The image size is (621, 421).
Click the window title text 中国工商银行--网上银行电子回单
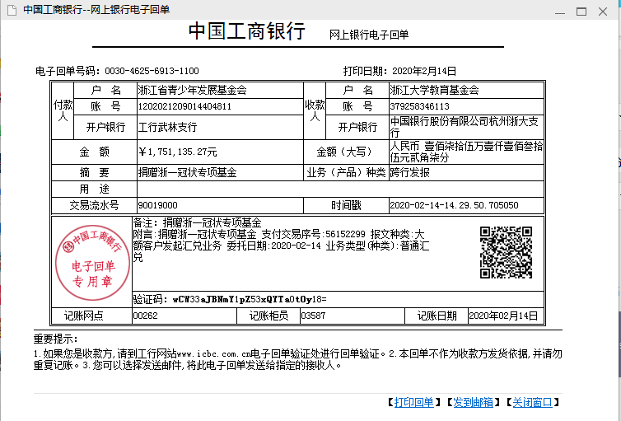96,10
